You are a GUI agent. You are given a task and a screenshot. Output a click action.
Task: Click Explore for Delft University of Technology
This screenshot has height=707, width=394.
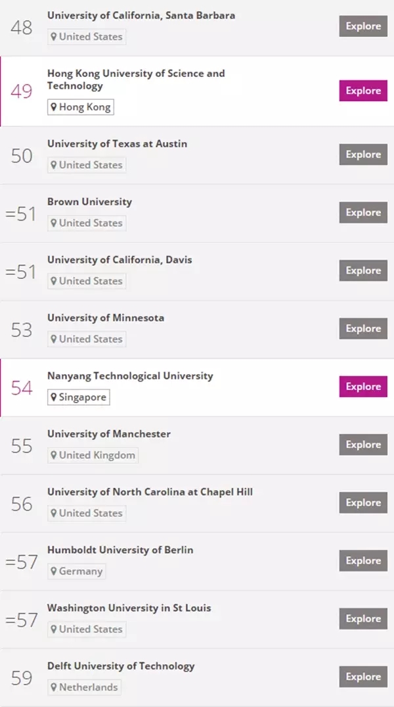point(363,676)
